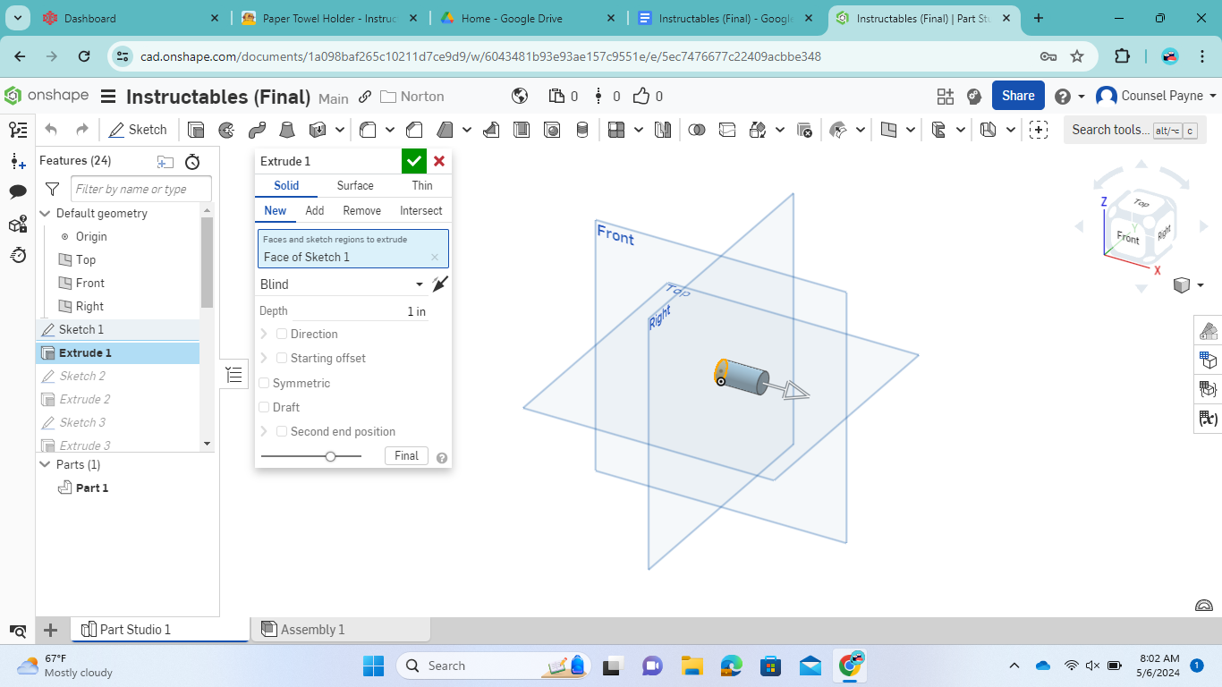Select the Mirror tool
The image size is (1222, 687).
pos(663,130)
